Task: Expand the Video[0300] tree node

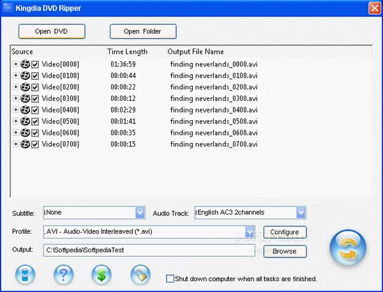Action: click(15, 98)
